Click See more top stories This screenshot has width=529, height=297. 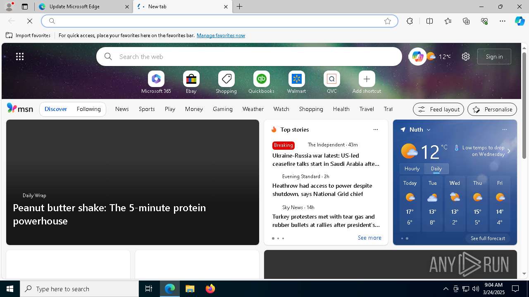point(369,238)
